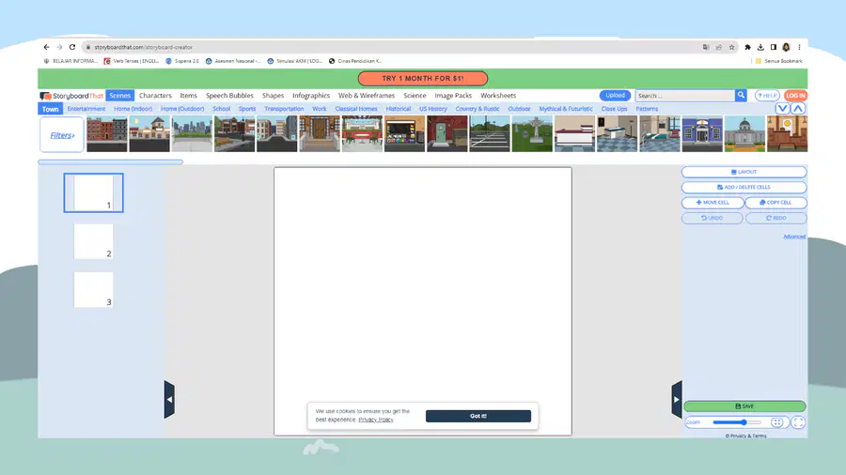Click the COPY CELL button
Image resolution: width=846 pixels, height=475 pixels.
coord(775,203)
